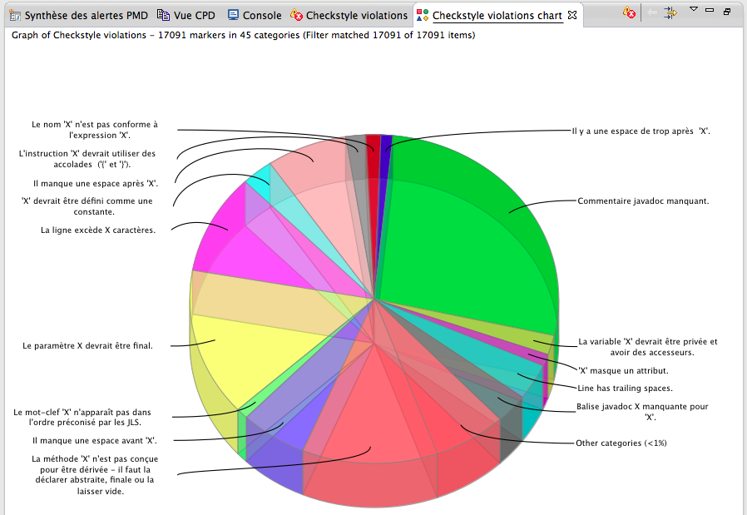Open the Synthèse des alertes PMD tab
Screen dimensions: 747x515
(85, 15)
